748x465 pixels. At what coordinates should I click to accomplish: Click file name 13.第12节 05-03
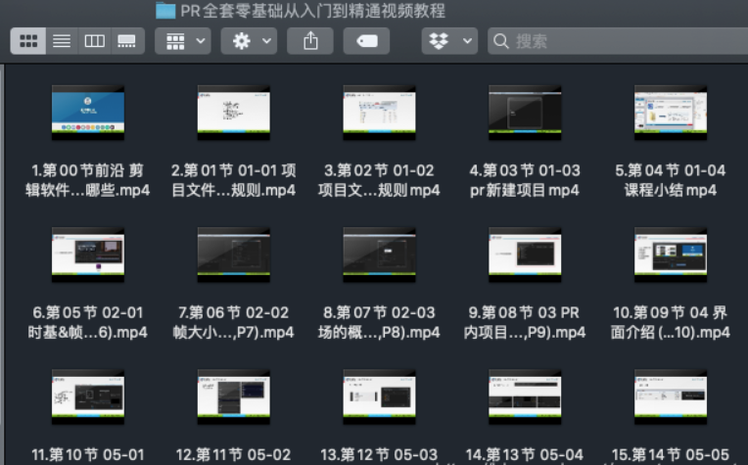[379, 455]
